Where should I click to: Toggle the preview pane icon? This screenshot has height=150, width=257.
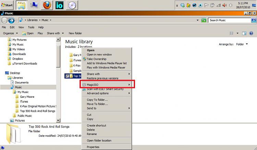click(x=244, y=33)
